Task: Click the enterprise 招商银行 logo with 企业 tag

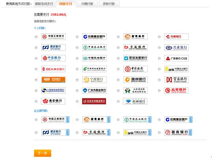Action: pos(96,119)
